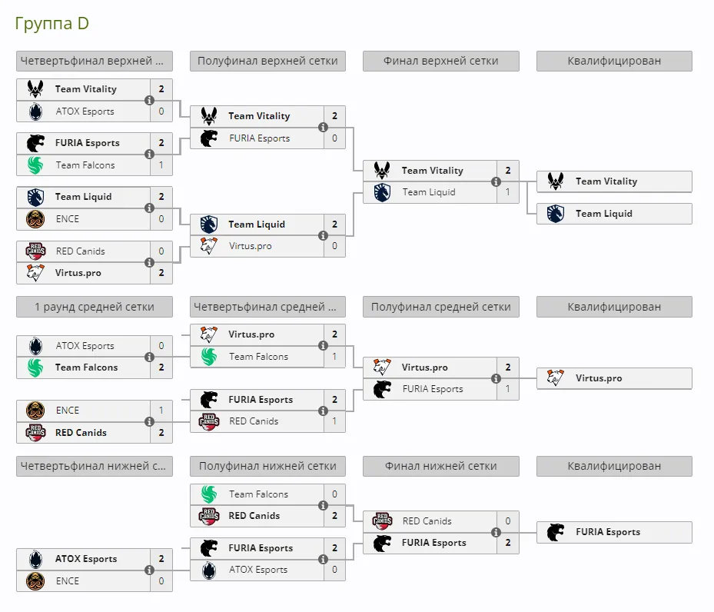
Task: Click Virtus.pro name in upper quarterfinal
Action: click(x=78, y=273)
